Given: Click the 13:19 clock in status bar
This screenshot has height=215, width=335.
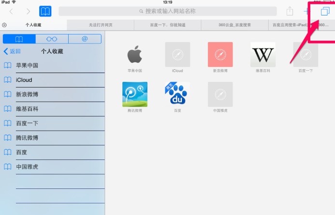Looking at the screenshot, I should pyautogui.click(x=167, y=2).
